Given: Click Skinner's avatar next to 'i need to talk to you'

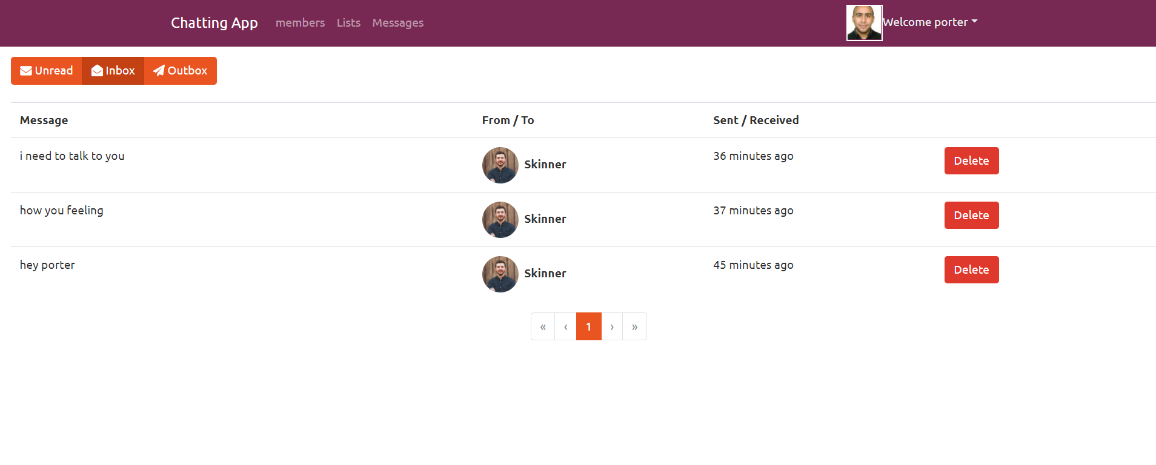Looking at the screenshot, I should click(499, 165).
